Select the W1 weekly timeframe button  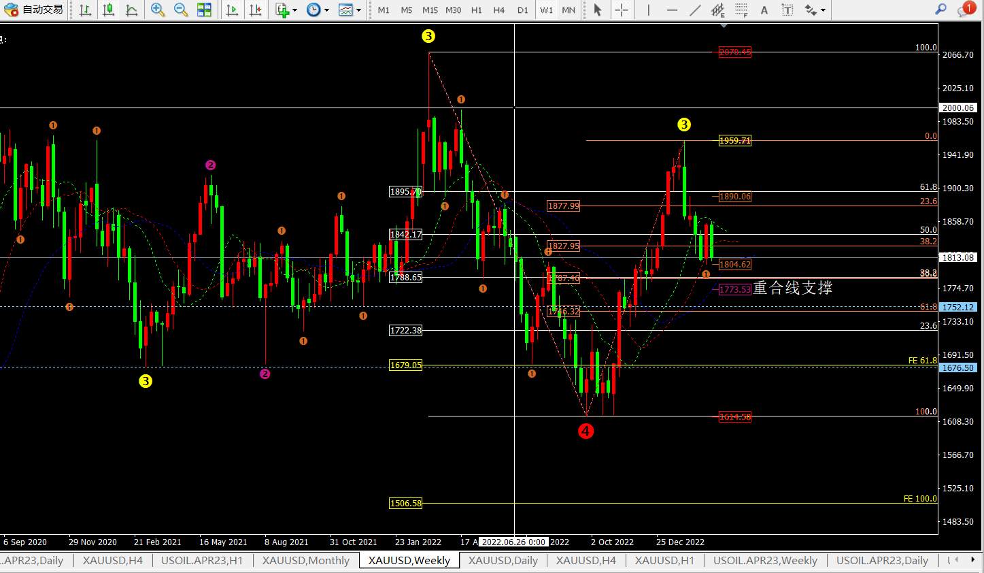pyautogui.click(x=546, y=10)
